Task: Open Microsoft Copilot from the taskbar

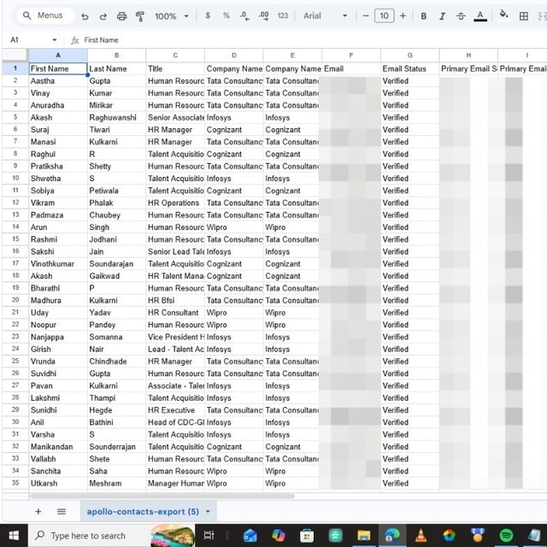Action: 279,536
